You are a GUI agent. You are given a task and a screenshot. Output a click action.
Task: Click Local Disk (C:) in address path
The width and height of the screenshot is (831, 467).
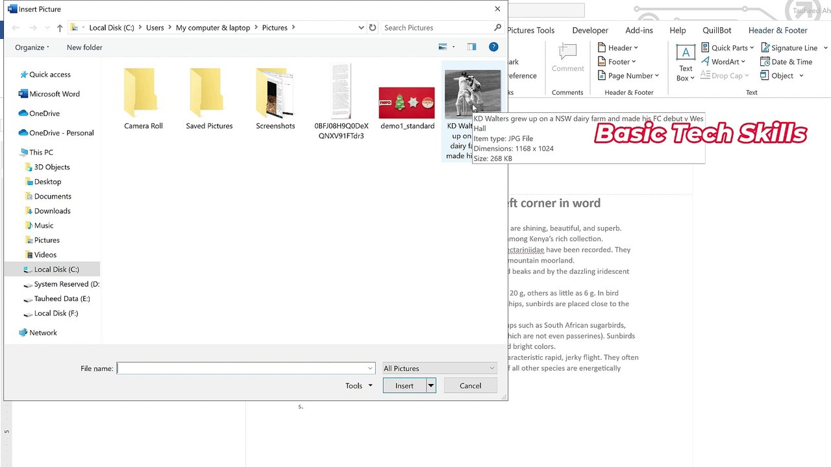click(112, 28)
